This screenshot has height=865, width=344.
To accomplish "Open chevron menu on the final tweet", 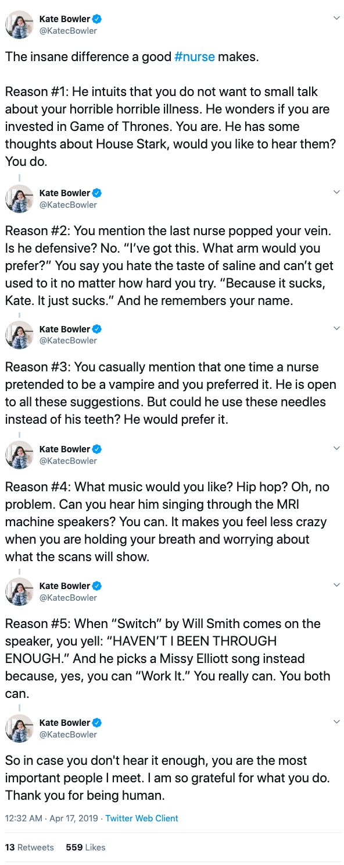I will click(x=336, y=721).
